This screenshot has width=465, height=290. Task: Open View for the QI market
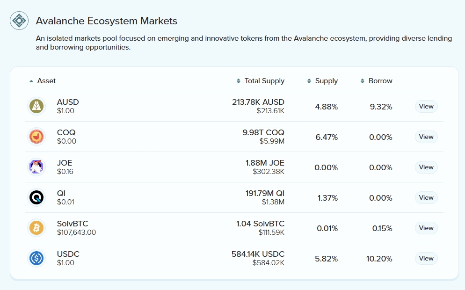[x=426, y=197]
